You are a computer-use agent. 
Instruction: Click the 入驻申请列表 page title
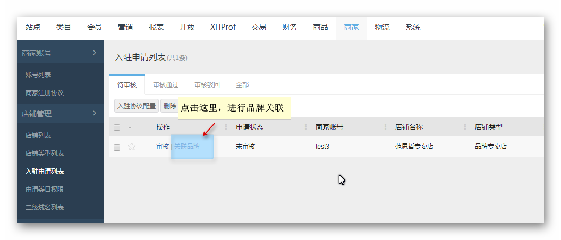point(140,57)
